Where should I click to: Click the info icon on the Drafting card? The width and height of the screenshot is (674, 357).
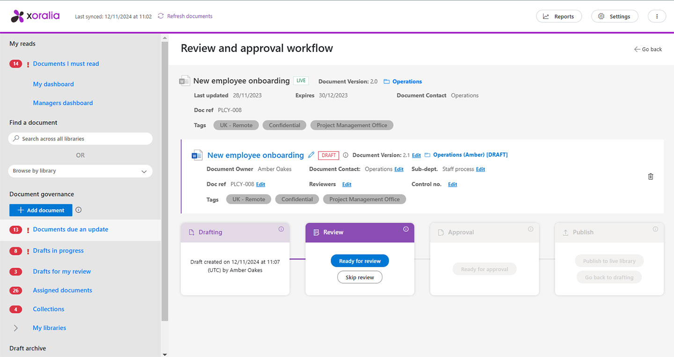tap(281, 229)
